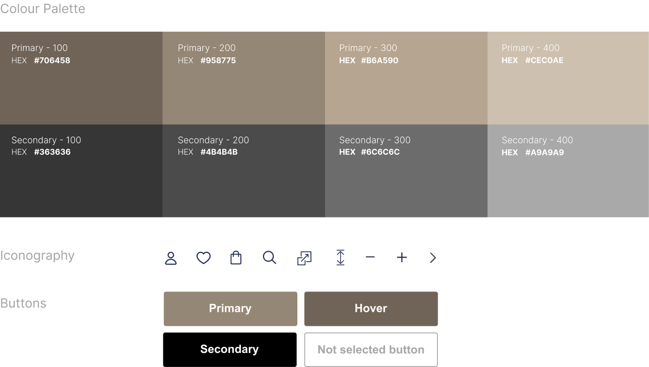Click the heart wishlist icon
649x367 pixels.
coord(203,258)
